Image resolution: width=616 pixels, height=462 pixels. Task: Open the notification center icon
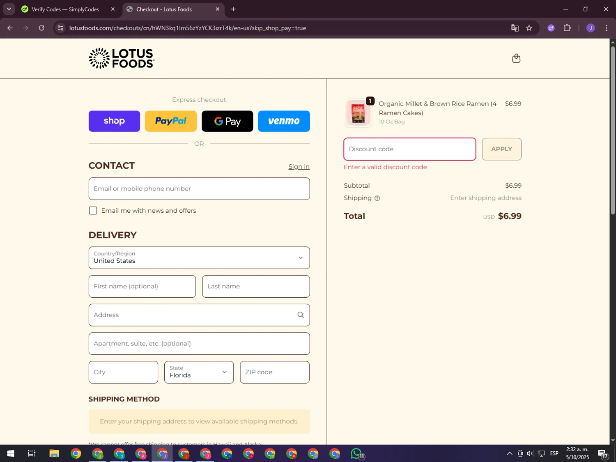(x=603, y=453)
